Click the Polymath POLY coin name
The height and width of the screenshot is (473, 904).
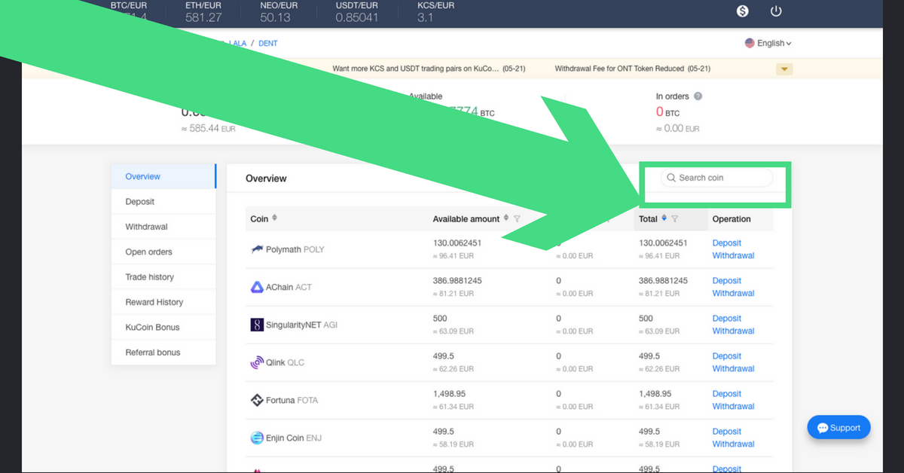[295, 249]
